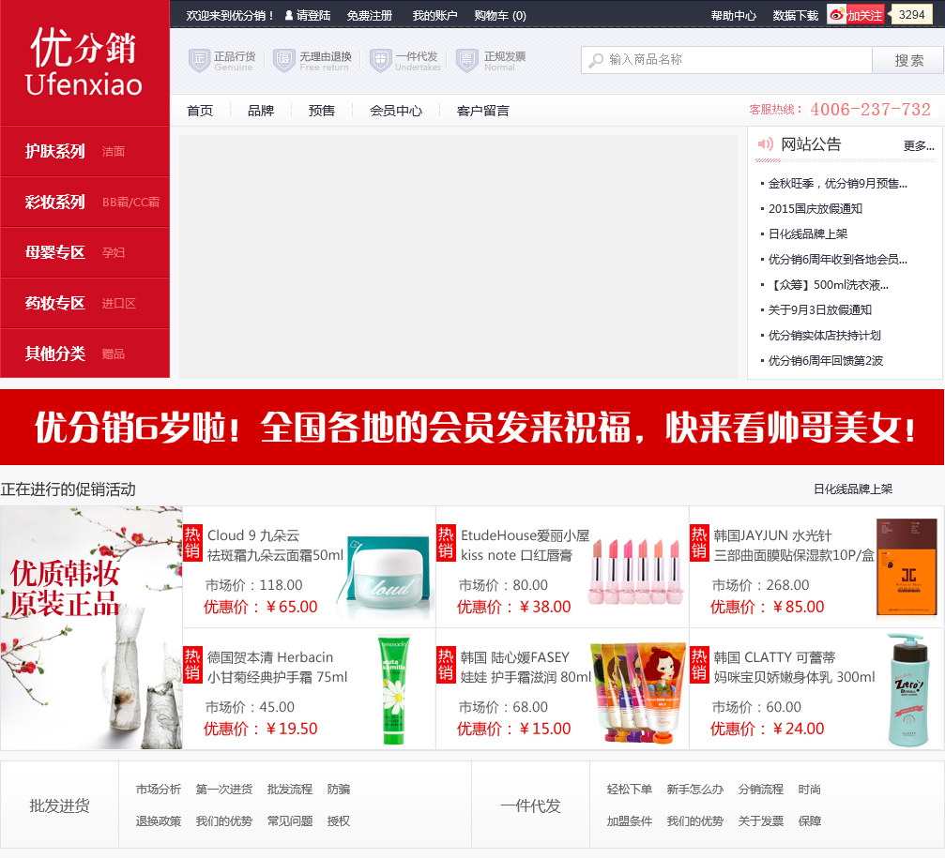Click the 热销 badge on the Herbacin hand cream

click(x=192, y=665)
